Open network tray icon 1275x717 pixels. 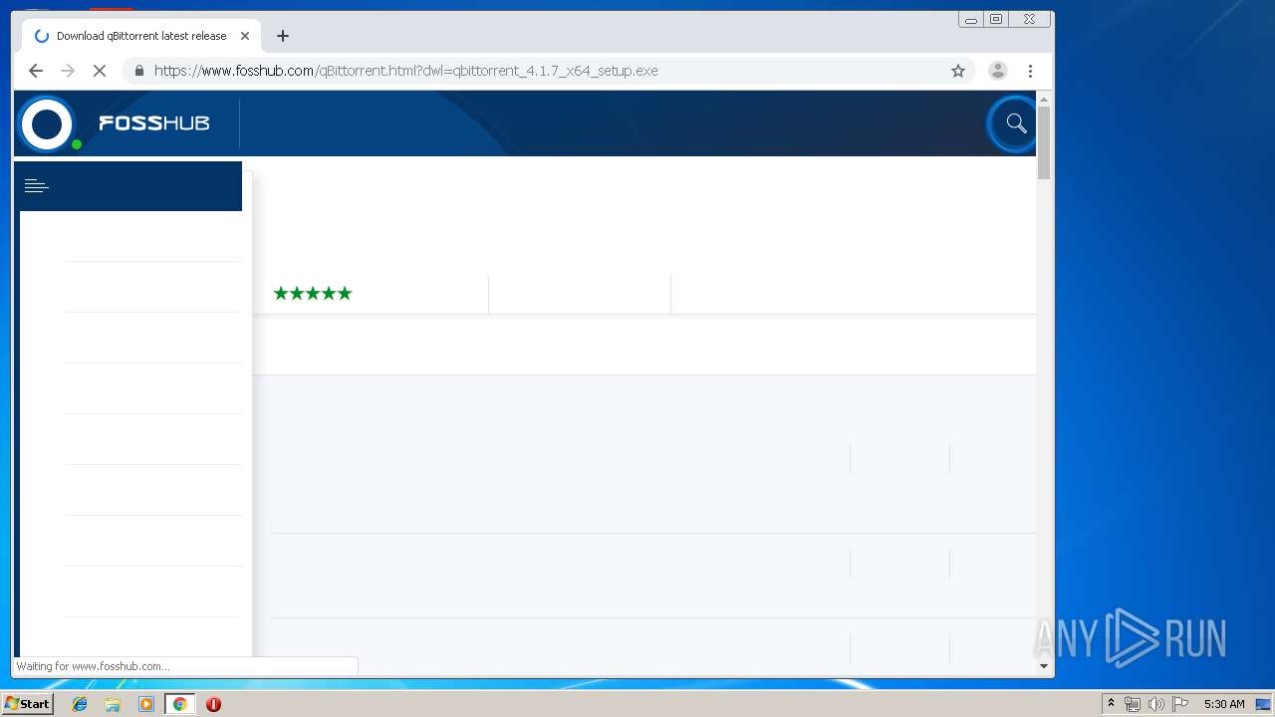(1133, 704)
